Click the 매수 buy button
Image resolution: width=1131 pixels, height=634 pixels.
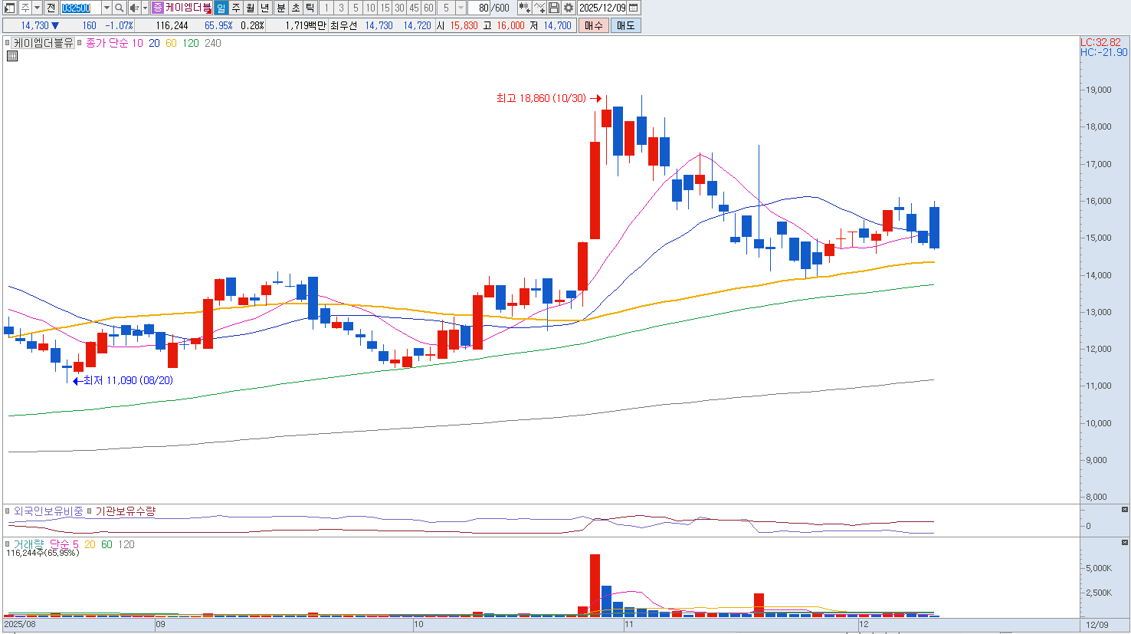tap(594, 25)
